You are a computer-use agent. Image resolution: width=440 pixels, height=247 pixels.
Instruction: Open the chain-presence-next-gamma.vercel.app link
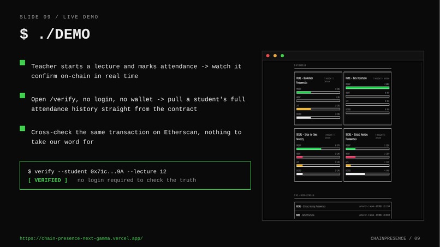click(81, 238)
